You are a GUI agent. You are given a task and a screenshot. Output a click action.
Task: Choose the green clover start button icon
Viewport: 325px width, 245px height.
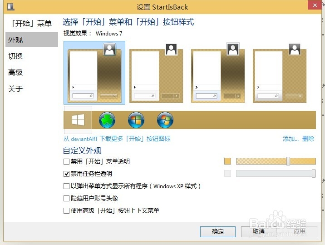click(x=107, y=120)
